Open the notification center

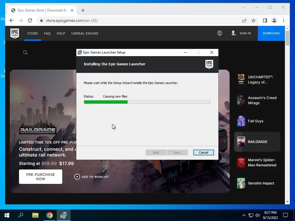pos(285,215)
